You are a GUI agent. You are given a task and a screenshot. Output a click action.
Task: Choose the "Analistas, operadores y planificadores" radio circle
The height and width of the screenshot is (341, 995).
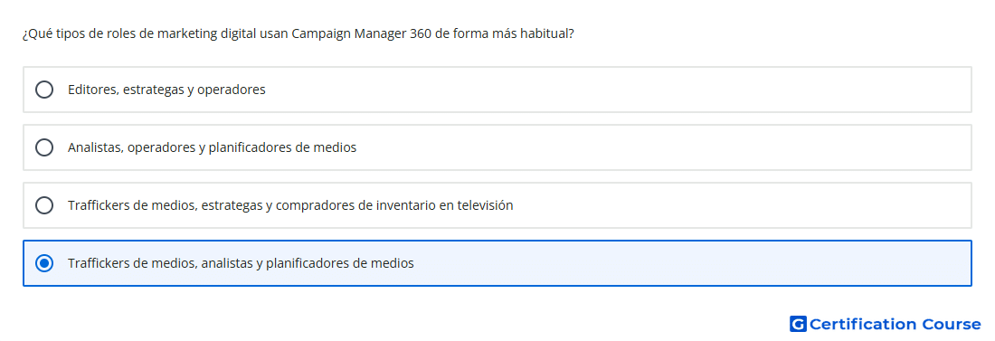44,147
